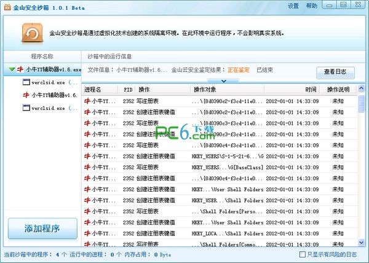This screenshot has height=263, width=369.
Task: Click process icon in HKEY_USERS\S-1-5-21 row
Action: click(87, 156)
